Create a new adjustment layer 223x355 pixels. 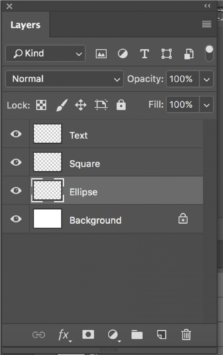coord(113,335)
